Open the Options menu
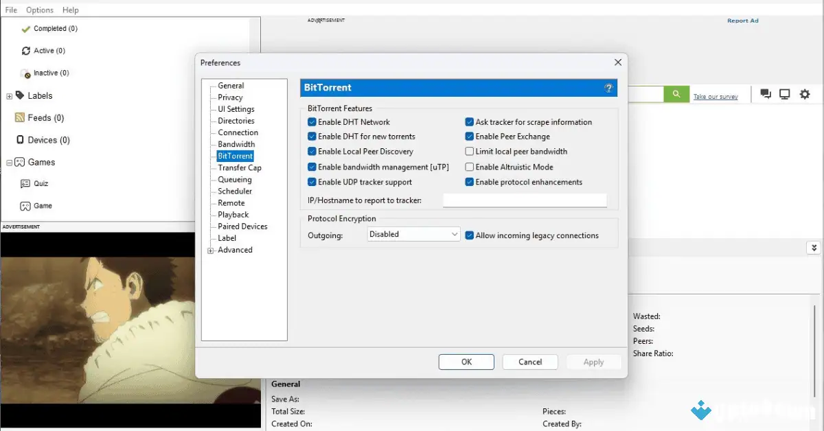The image size is (824, 431). pyautogui.click(x=39, y=10)
